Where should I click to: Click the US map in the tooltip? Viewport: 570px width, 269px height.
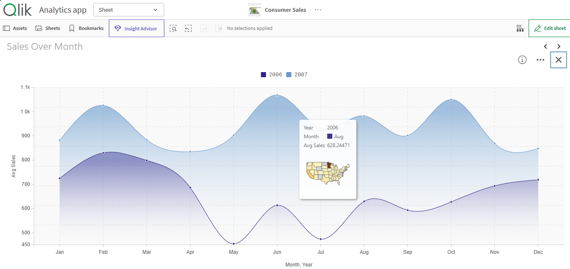point(328,172)
